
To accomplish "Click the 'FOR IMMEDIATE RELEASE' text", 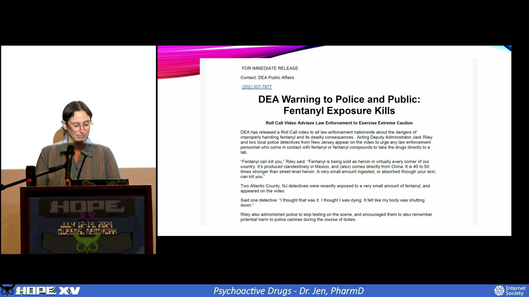I will [x=270, y=68].
